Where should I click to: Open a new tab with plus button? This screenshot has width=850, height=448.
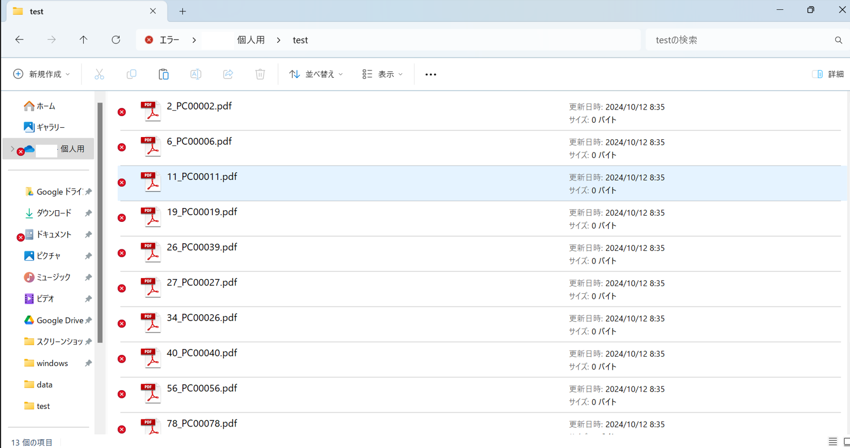click(x=182, y=11)
